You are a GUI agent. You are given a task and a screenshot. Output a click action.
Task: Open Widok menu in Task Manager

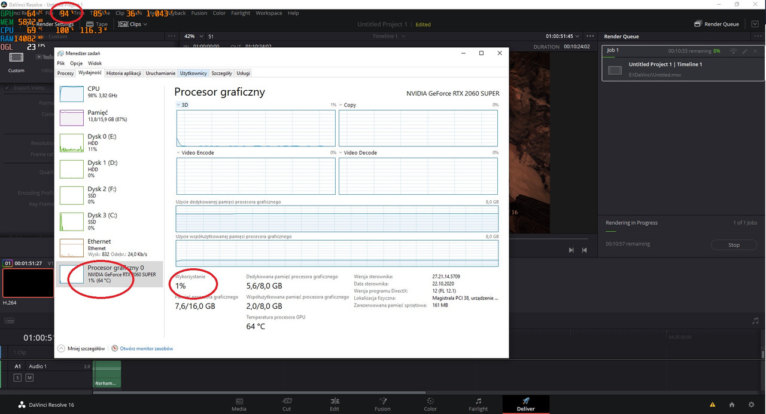[x=95, y=63]
